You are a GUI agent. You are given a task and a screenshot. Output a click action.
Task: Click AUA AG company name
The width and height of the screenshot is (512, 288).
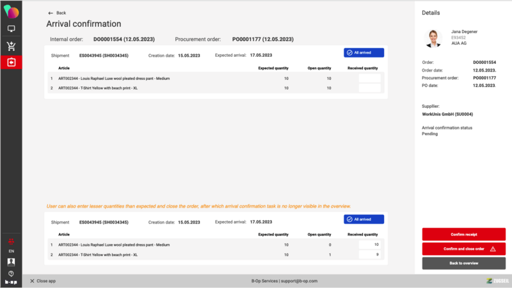[459, 43]
